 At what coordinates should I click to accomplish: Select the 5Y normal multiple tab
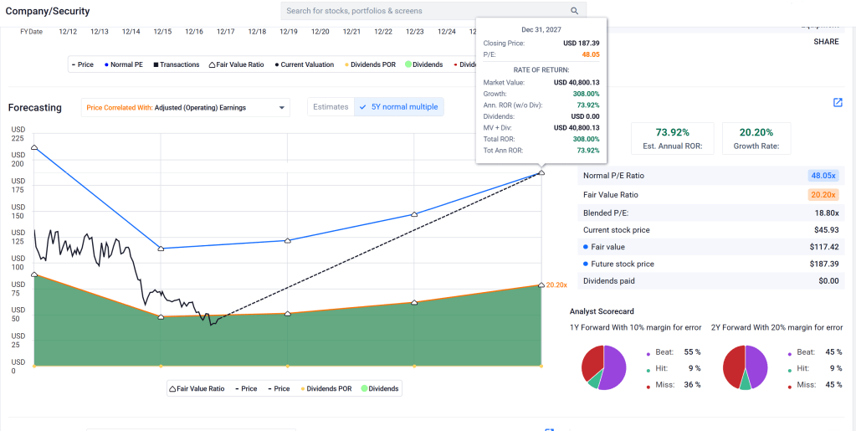coord(398,107)
